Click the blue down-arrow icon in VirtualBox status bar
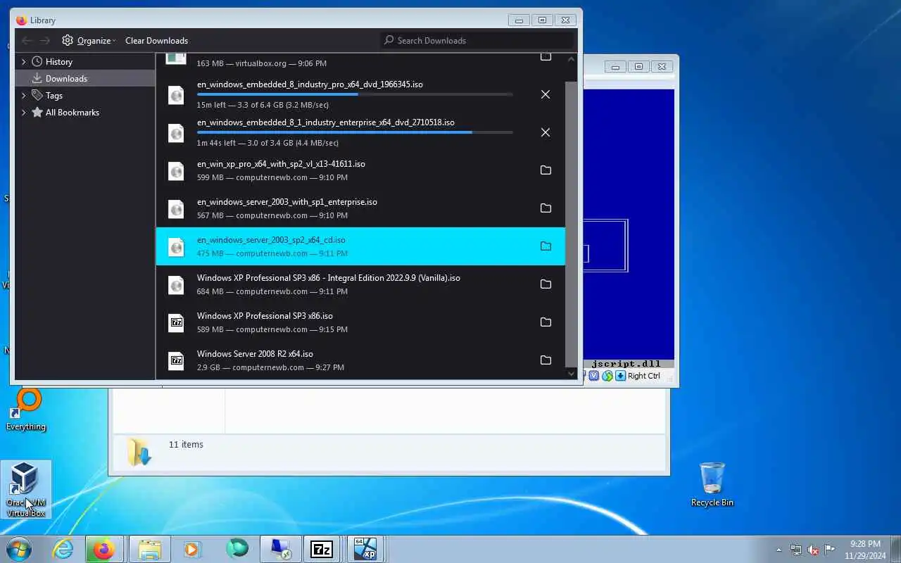 tap(620, 376)
